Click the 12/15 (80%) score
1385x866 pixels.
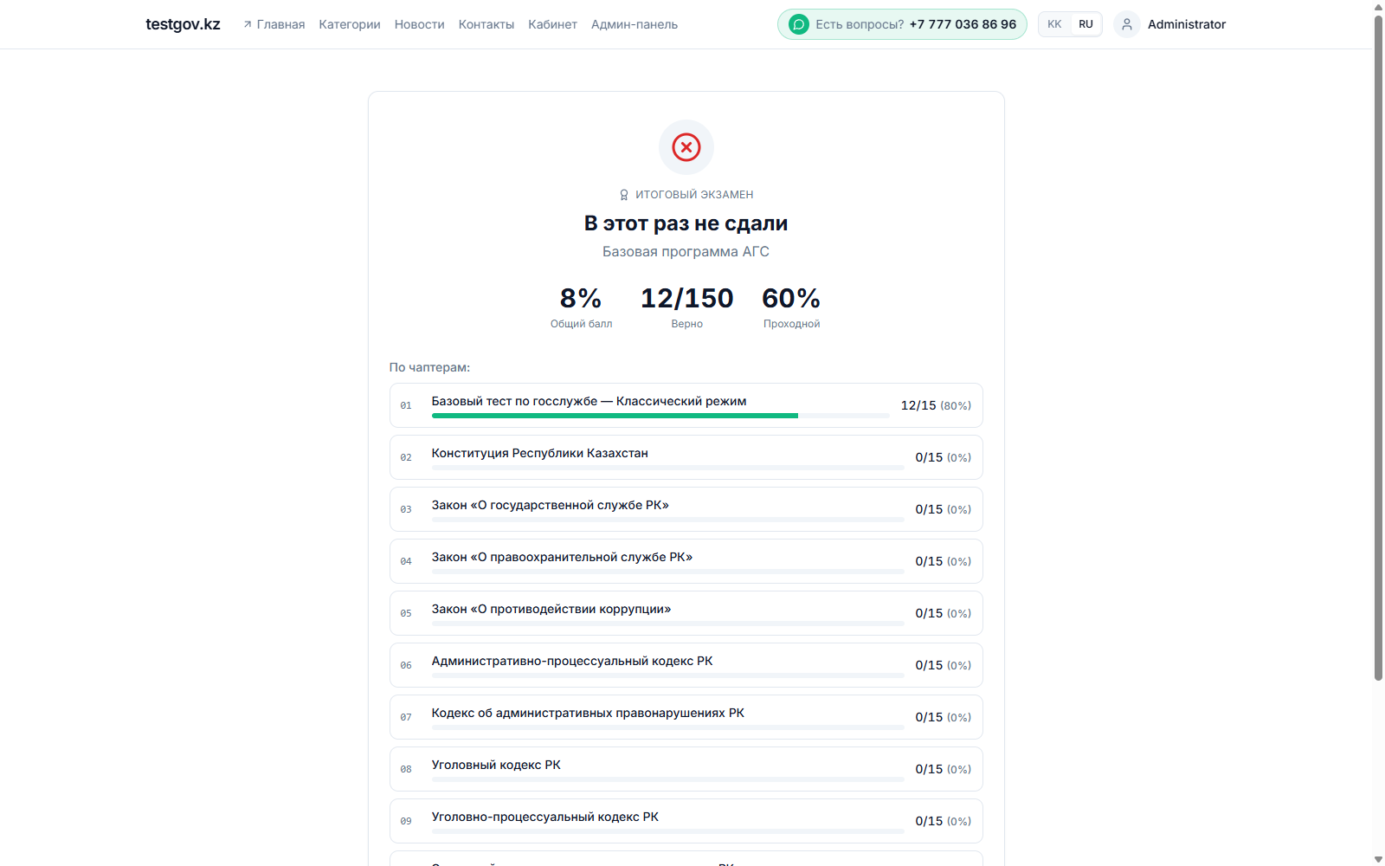click(936, 405)
